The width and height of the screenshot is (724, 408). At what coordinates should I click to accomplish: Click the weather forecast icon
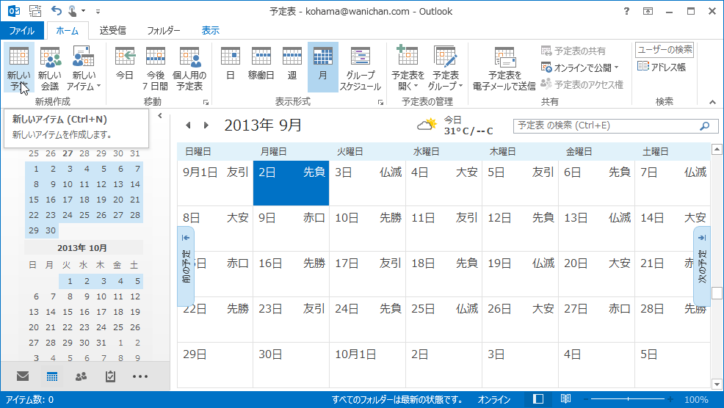[427, 125]
